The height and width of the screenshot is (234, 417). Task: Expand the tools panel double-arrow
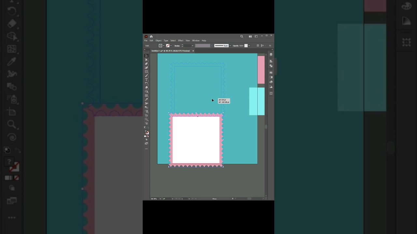point(145,49)
